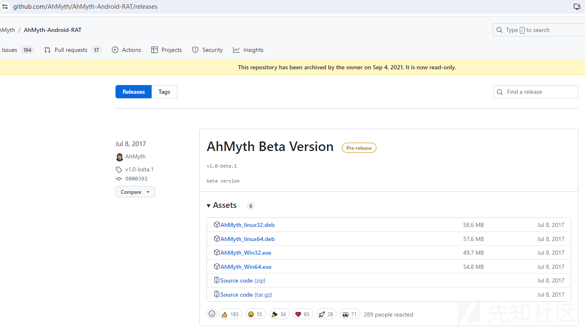Click AhMyth author avatar
The image size is (585, 329).
[120, 157]
